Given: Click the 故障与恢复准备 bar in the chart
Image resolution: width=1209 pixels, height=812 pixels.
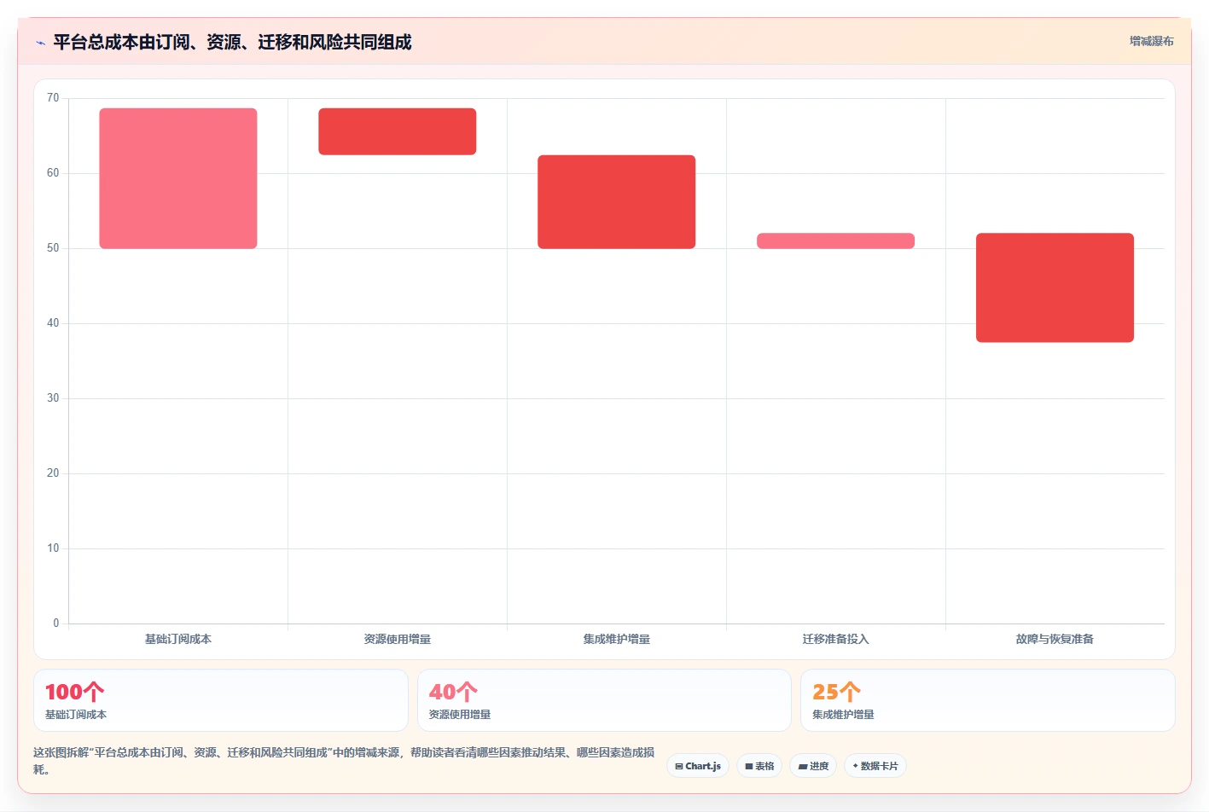Looking at the screenshot, I should coord(1055,287).
